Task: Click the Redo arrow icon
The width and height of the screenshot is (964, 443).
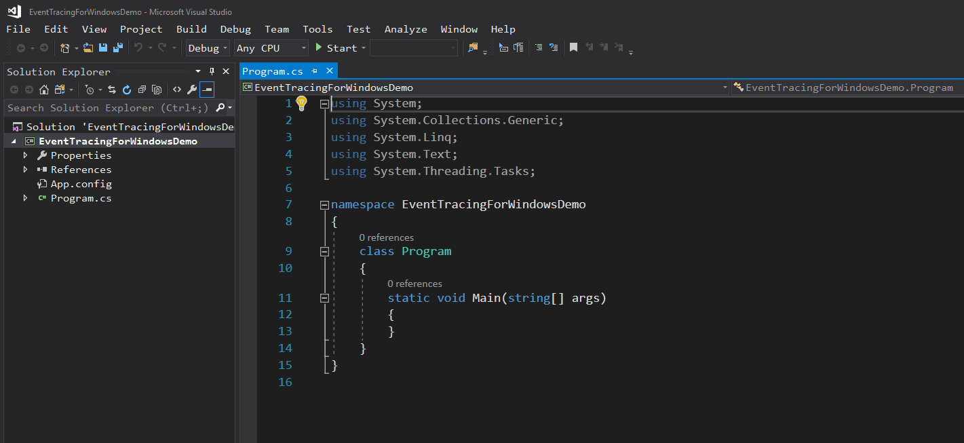Action: (162, 48)
